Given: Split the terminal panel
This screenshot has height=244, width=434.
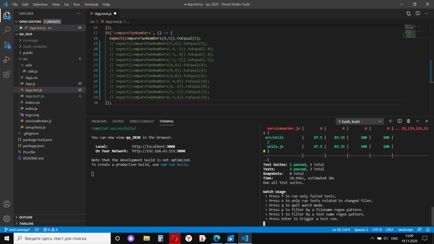Looking at the screenshot, I should (399, 121).
